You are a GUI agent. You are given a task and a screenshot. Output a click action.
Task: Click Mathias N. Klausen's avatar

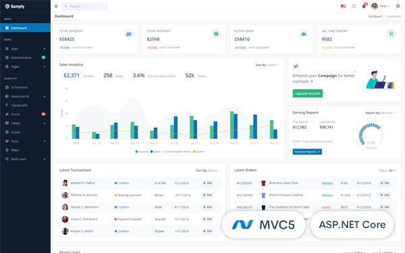[x=65, y=195]
